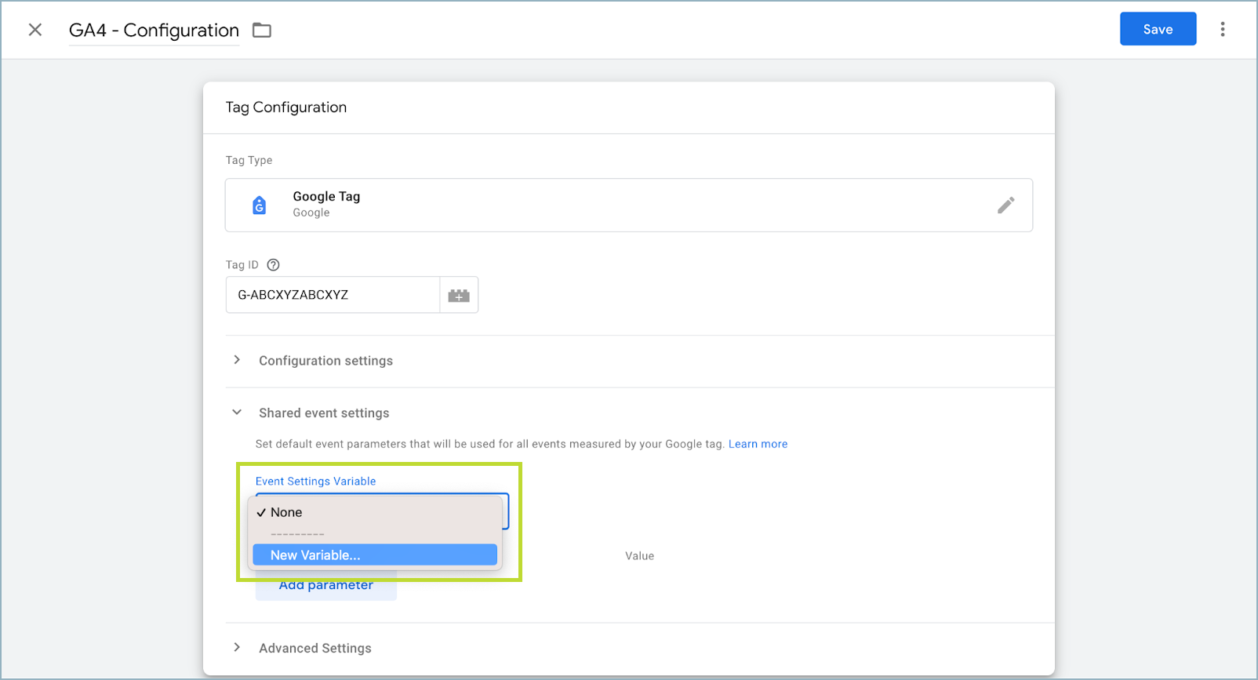The image size is (1258, 680).
Task: Close the tag editor with X icon
Action: (35, 30)
